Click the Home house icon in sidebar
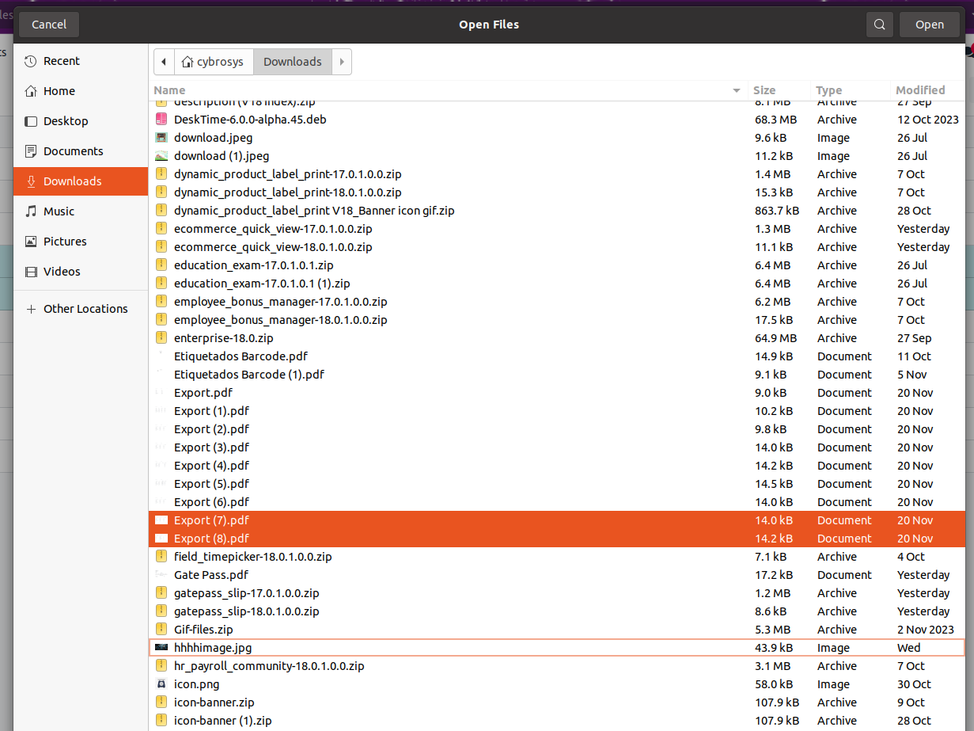974x731 pixels. tap(31, 91)
